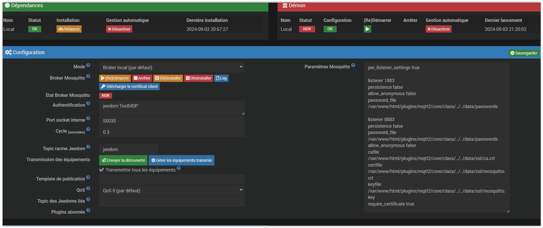This screenshot has height=228, width=543.
Task: Disable automatic management for dependencies
Action: [119, 29]
